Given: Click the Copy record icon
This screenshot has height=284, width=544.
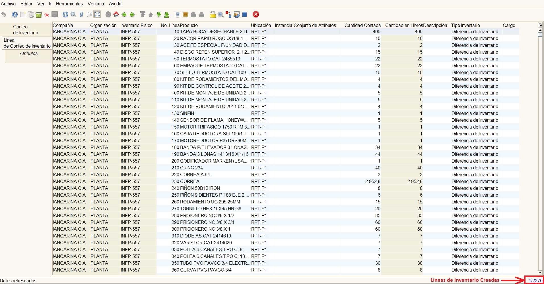Looking at the screenshot, I should pos(31,14).
